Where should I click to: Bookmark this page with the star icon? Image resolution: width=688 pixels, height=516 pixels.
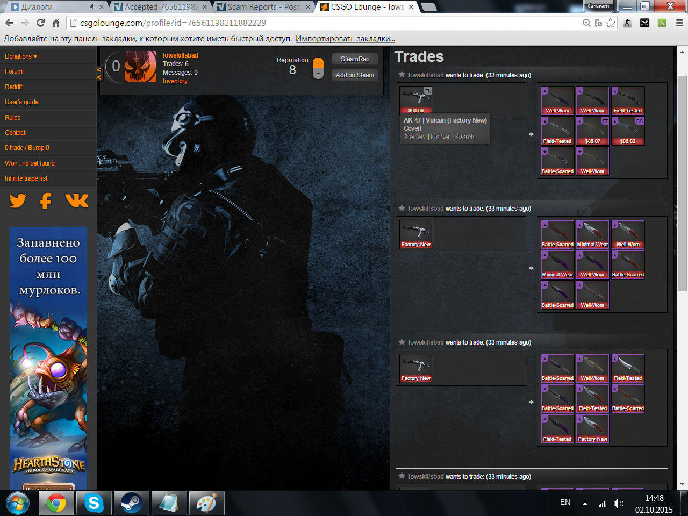pos(611,23)
